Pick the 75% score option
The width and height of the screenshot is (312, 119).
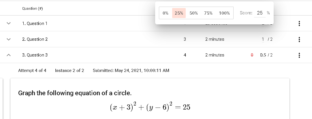(208, 13)
